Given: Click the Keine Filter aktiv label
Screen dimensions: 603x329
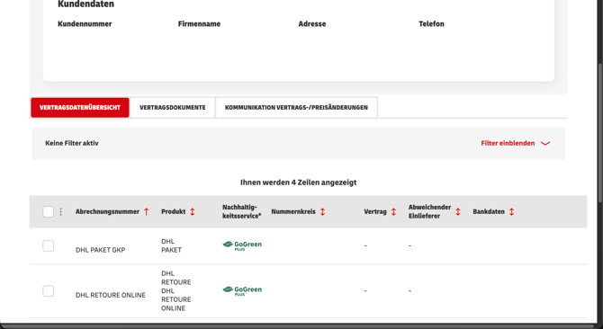Looking at the screenshot, I should (72, 143).
